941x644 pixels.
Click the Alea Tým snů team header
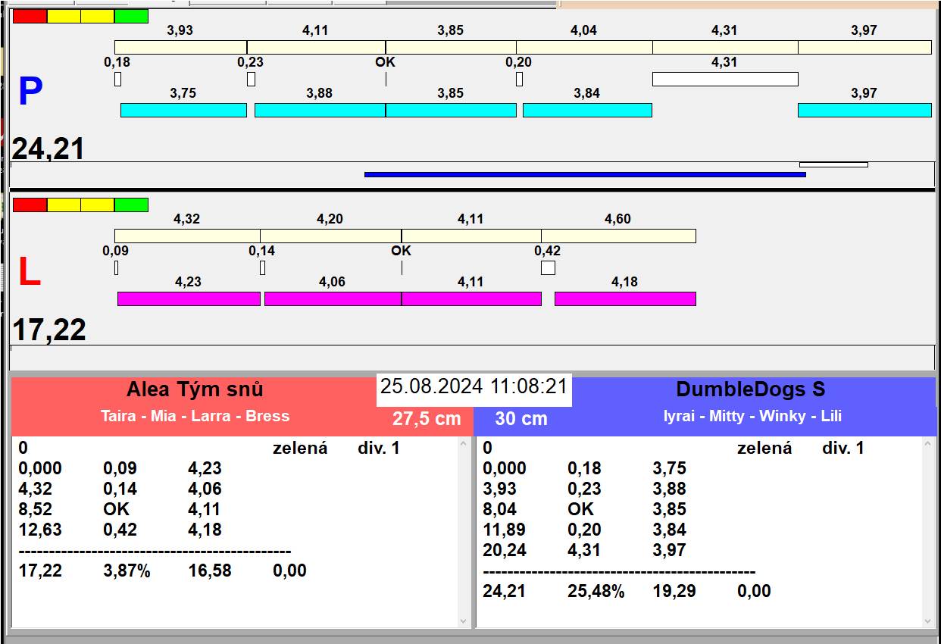(x=195, y=390)
